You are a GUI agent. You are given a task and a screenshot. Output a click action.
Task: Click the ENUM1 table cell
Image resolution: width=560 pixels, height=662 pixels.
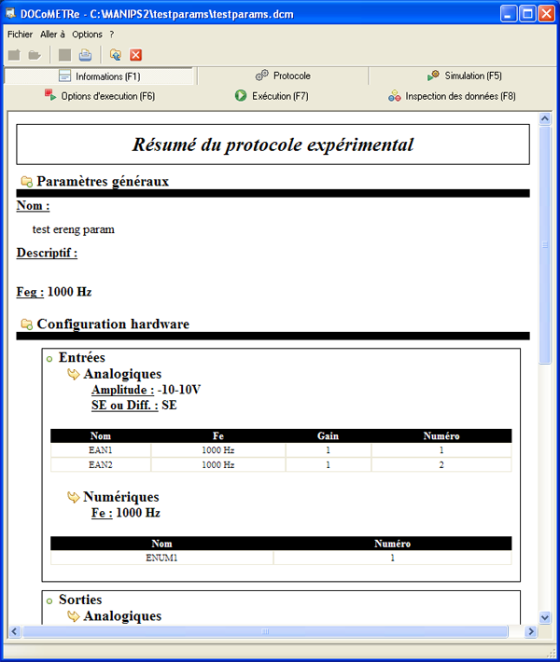[161, 558]
